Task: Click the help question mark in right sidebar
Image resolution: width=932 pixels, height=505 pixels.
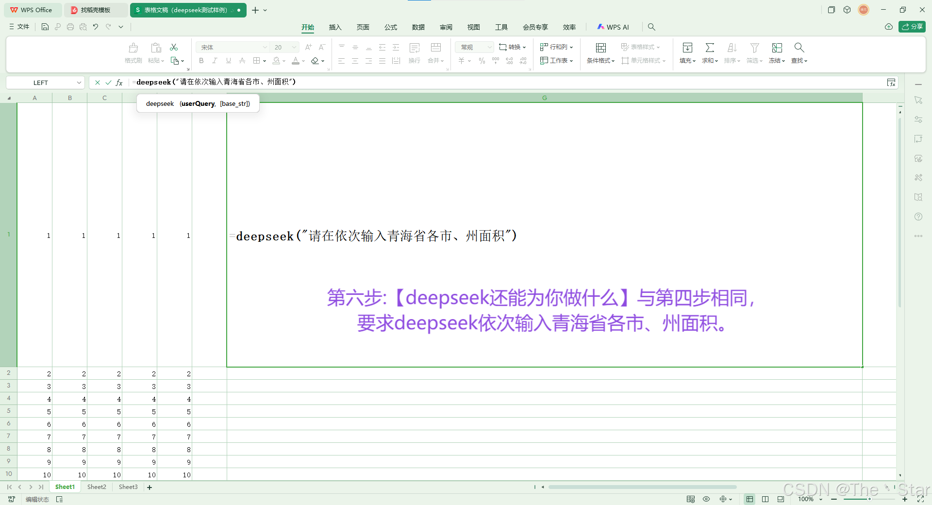Action: tap(918, 217)
